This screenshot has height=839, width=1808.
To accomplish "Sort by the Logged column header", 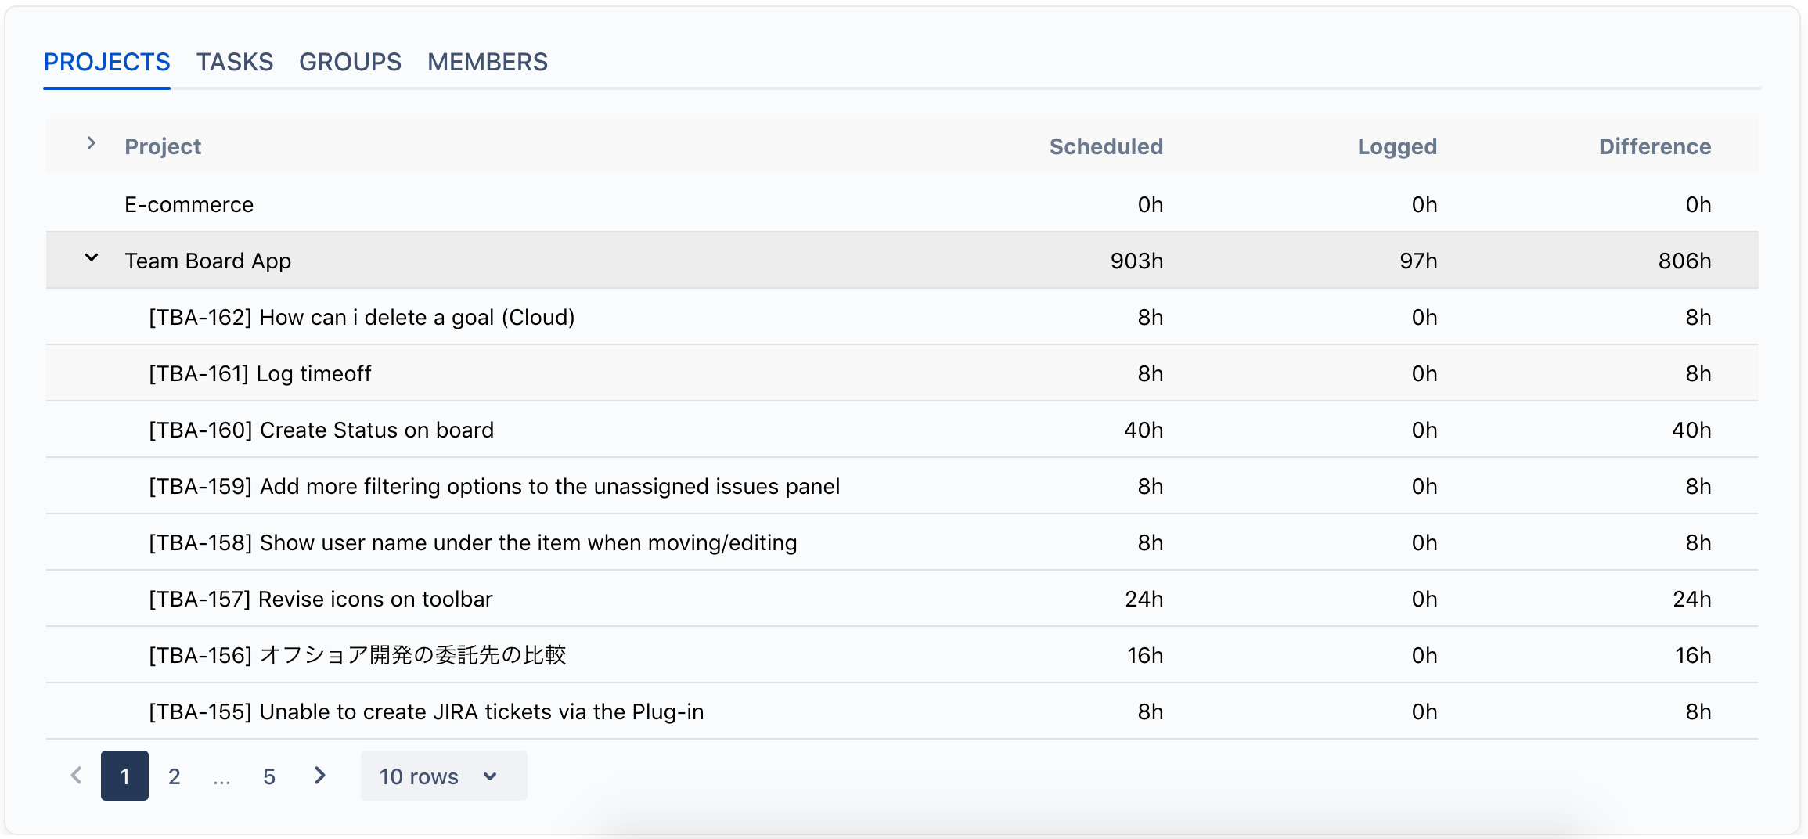I will (x=1396, y=146).
